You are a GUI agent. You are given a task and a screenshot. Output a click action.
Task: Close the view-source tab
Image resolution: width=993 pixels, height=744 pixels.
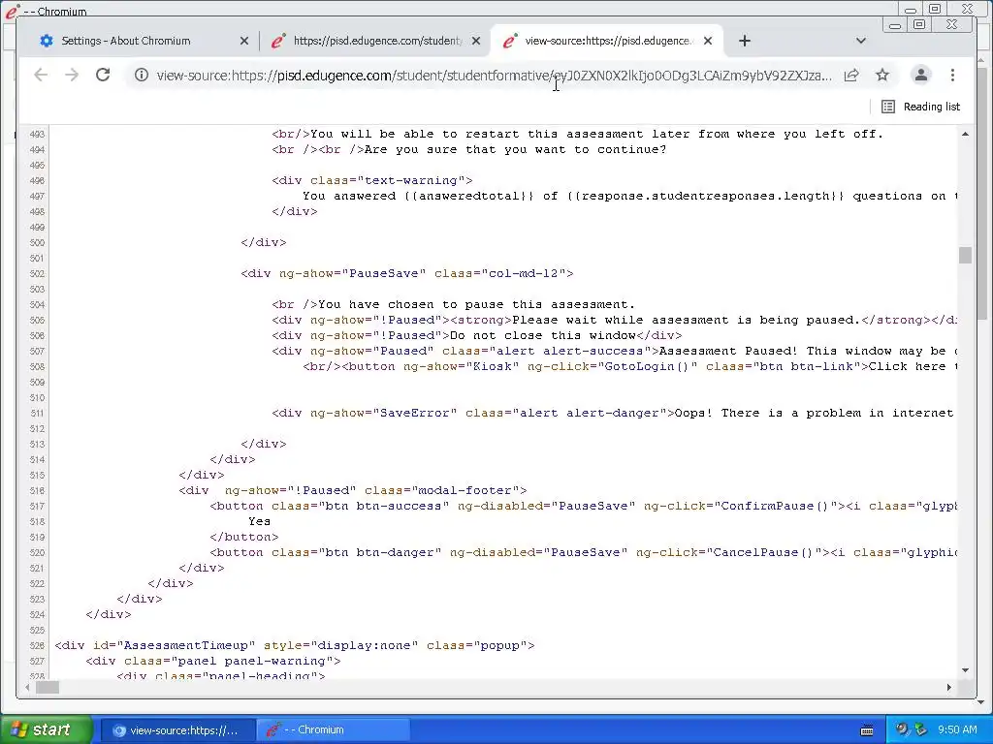pyautogui.click(x=708, y=41)
